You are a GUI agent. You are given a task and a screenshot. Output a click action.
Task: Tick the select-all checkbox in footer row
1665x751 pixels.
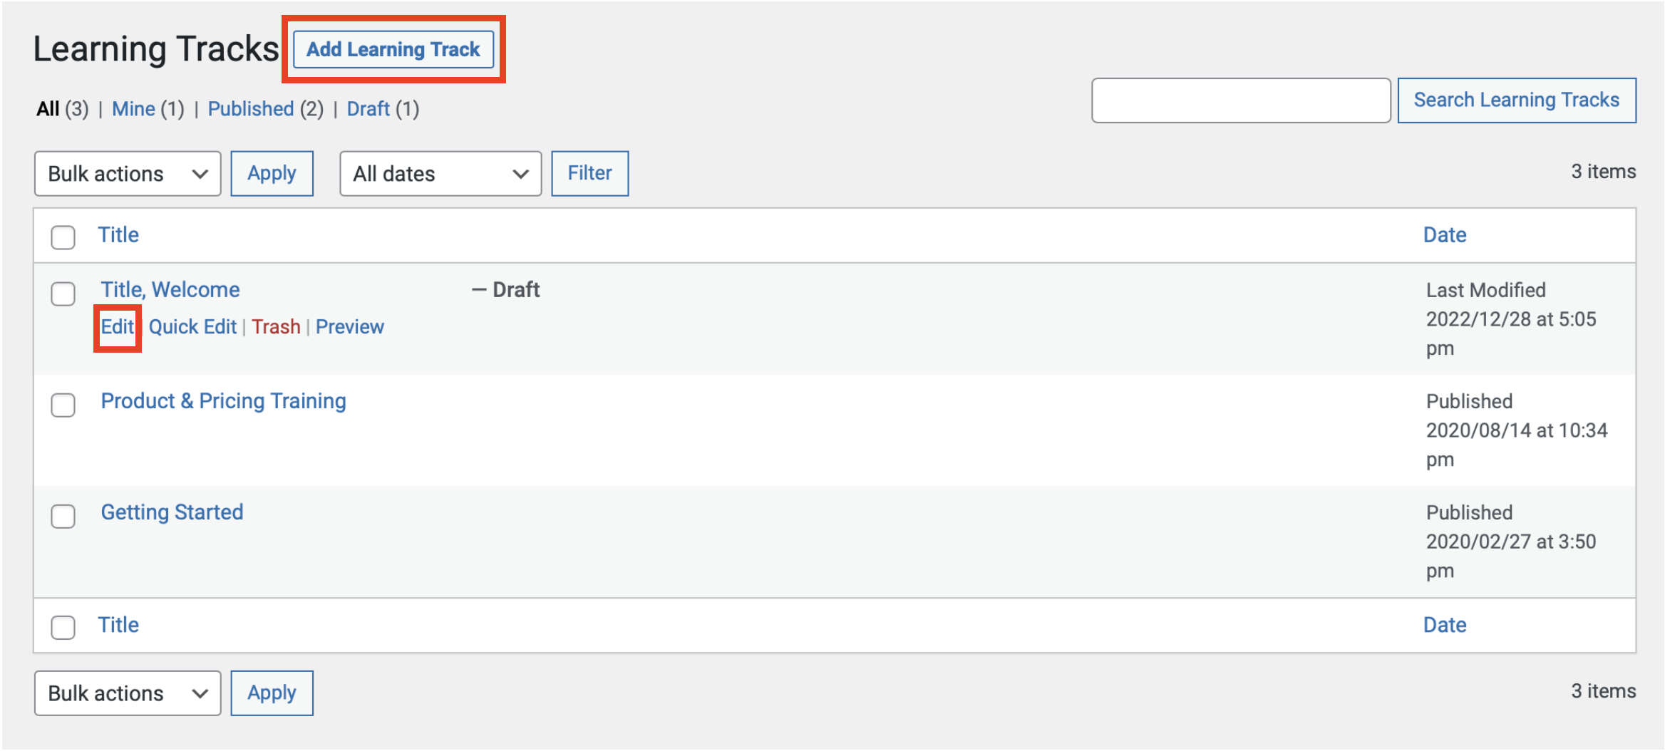(x=63, y=627)
